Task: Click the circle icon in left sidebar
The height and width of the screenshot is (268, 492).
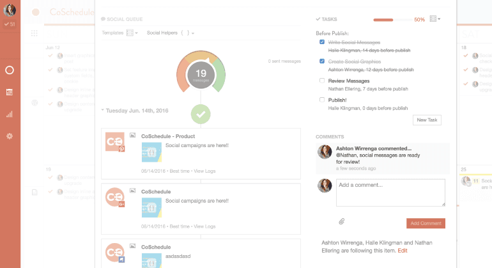Action: pyautogui.click(x=10, y=70)
